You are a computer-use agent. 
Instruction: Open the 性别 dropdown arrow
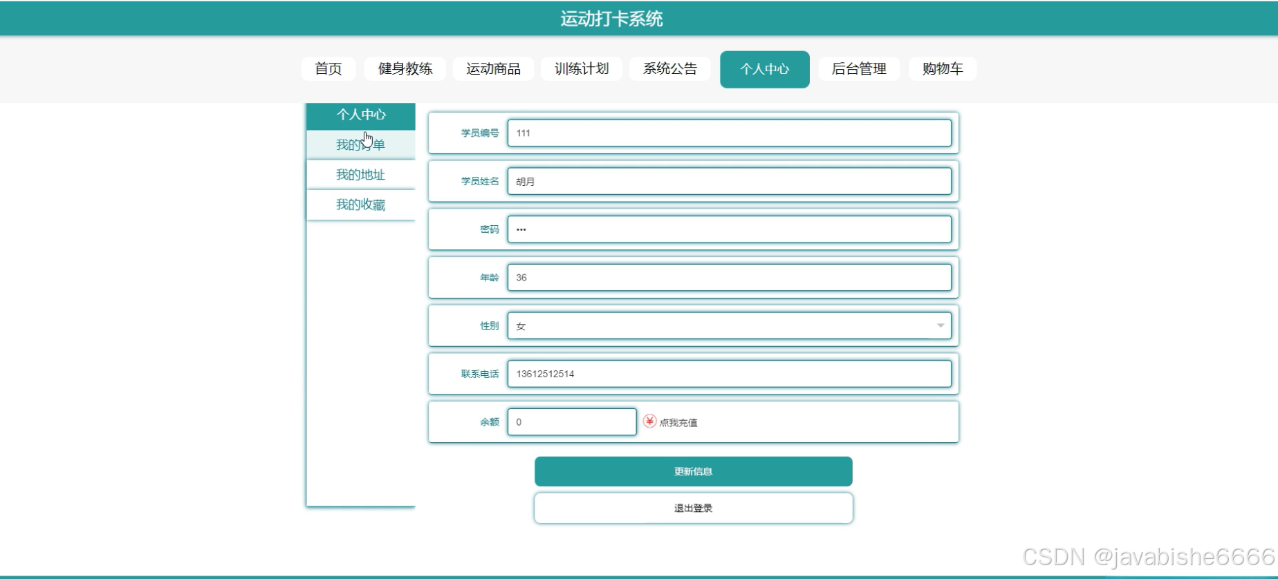pos(941,325)
